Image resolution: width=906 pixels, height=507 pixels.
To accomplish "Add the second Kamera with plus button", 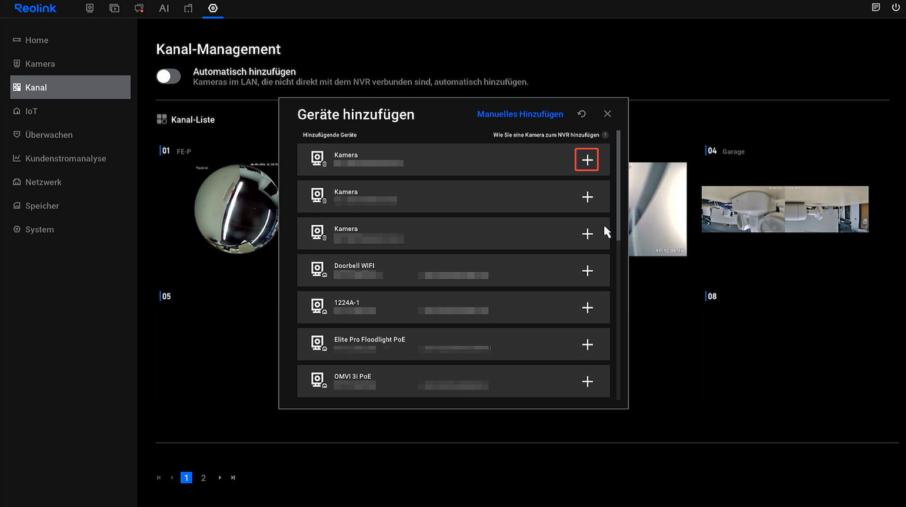I will (x=587, y=197).
